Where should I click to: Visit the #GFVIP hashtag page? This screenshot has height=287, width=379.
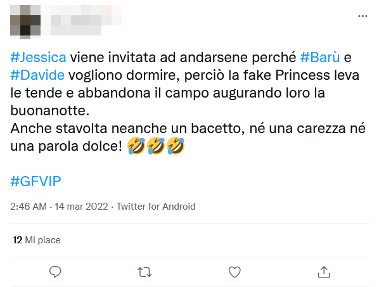(35, 181)
